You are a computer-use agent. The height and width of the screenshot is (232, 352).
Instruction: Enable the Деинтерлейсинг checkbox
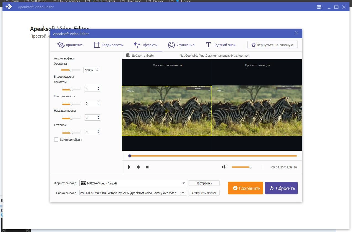click(x=56, y=140)
